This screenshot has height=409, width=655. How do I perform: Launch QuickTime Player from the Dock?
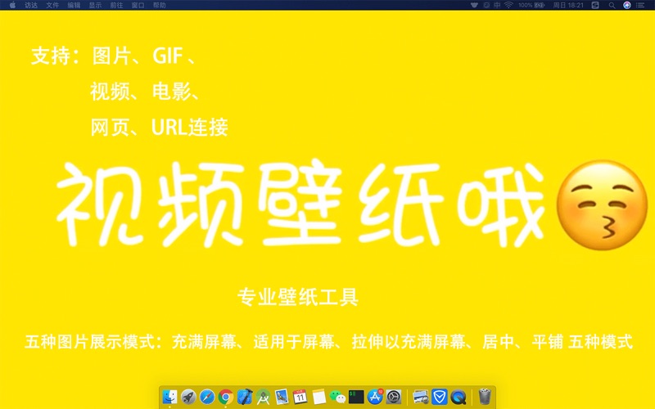tap(458, 397)
